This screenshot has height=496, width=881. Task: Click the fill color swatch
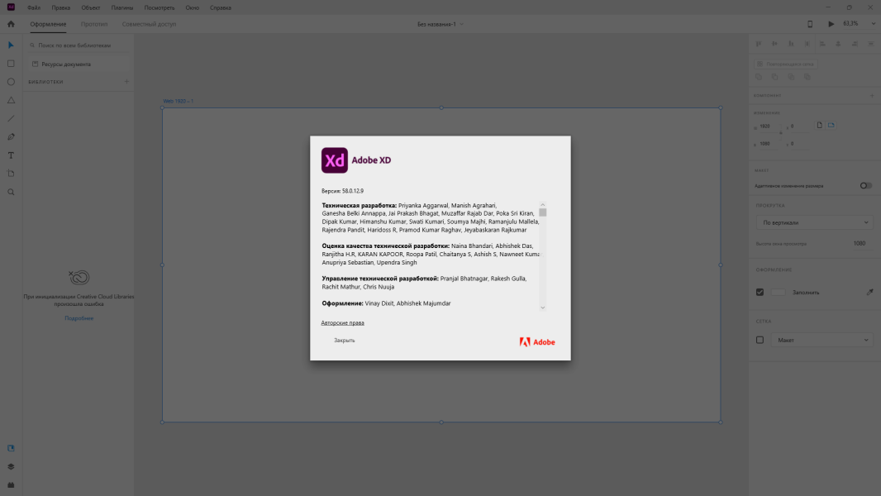(779, 292)
